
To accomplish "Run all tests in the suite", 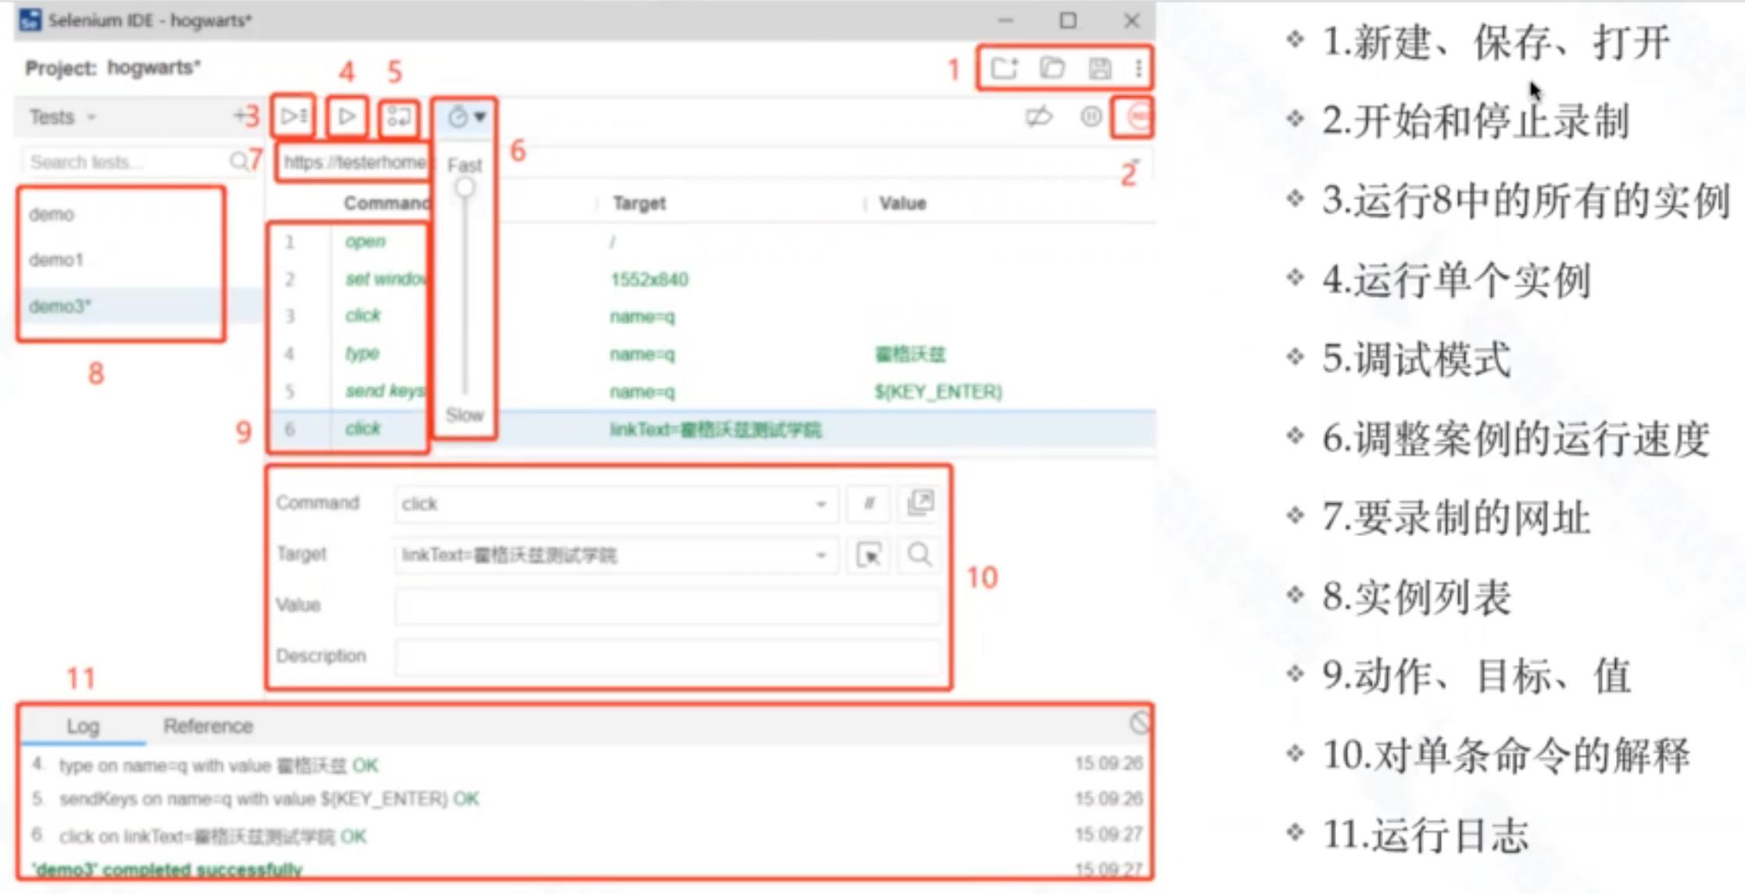I will pos(294,116).
